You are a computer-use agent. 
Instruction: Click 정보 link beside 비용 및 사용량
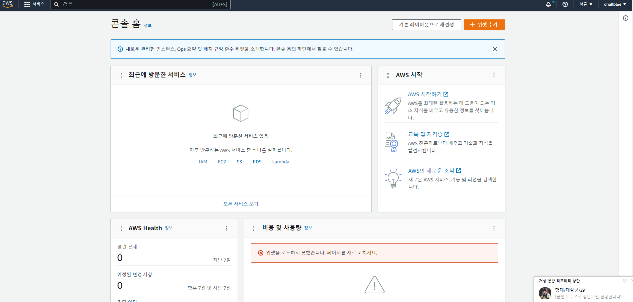308,228
